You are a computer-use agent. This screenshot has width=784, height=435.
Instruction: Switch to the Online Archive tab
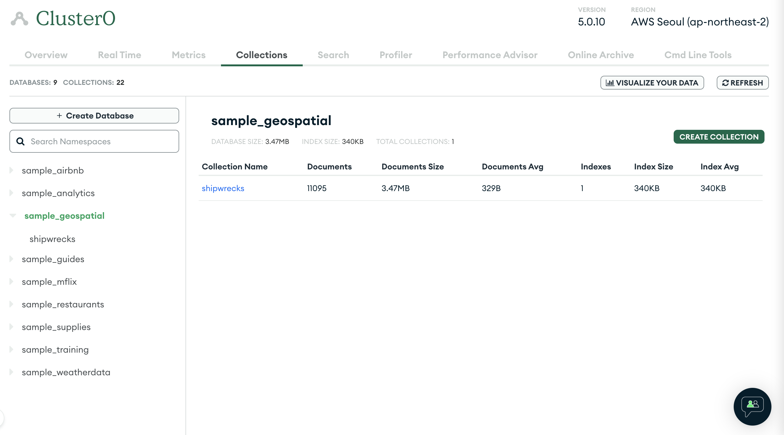point(601,55)
